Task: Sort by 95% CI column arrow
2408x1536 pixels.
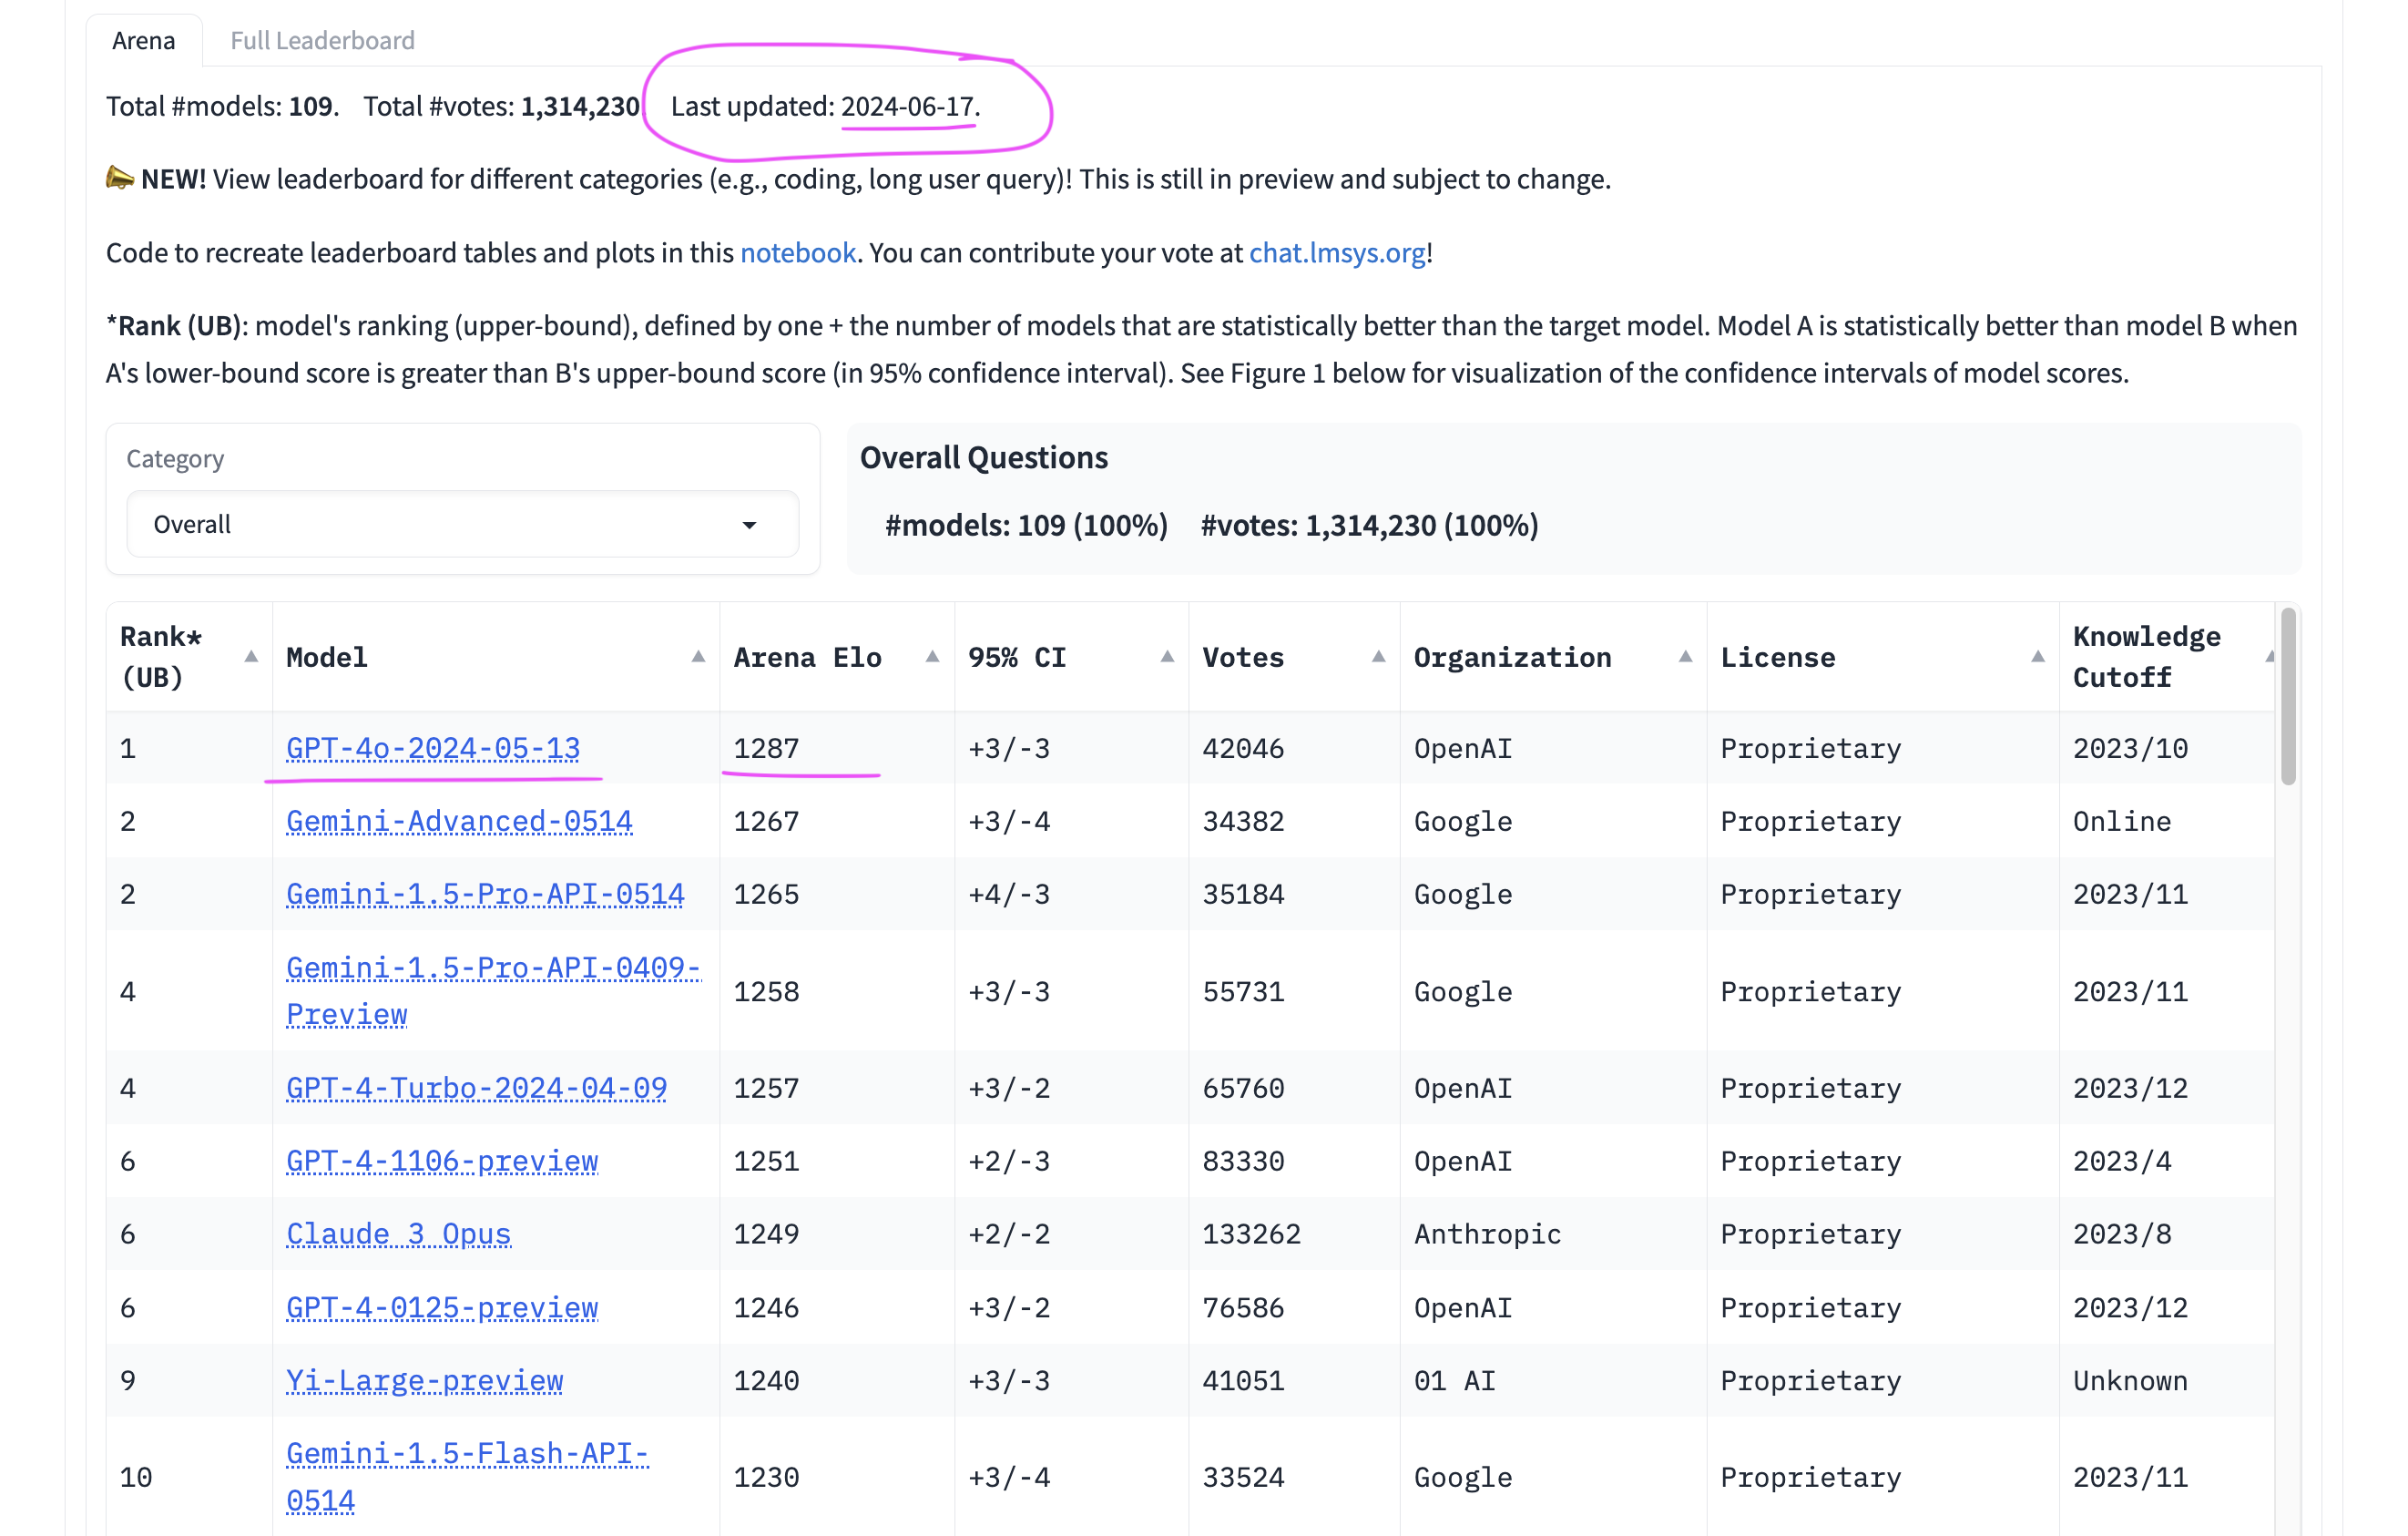Action: (x=1167, y=657)
